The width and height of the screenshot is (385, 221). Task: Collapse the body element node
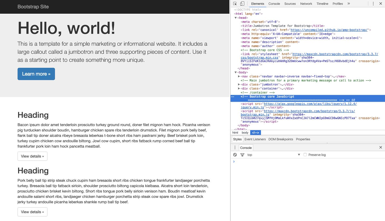pos(236,72)
